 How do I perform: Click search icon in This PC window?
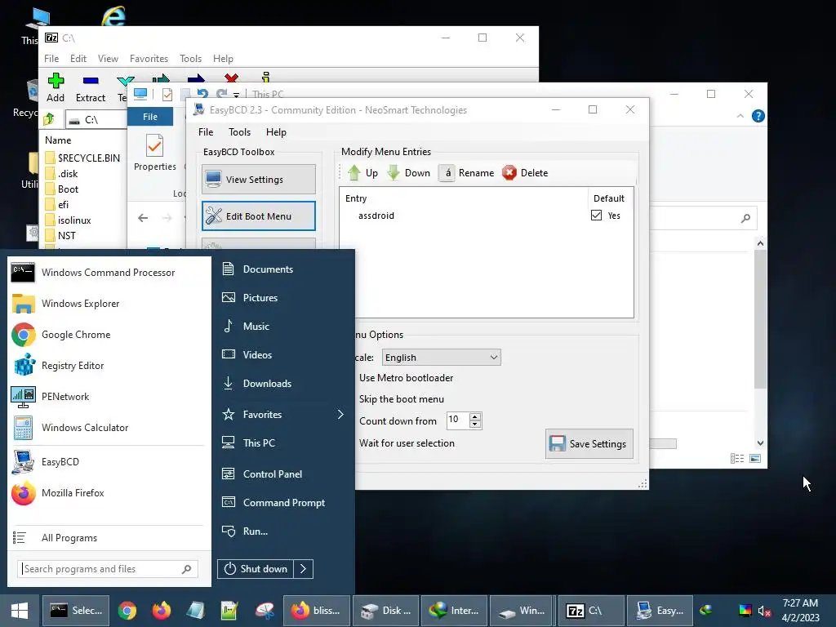click(x=745, y=218)
